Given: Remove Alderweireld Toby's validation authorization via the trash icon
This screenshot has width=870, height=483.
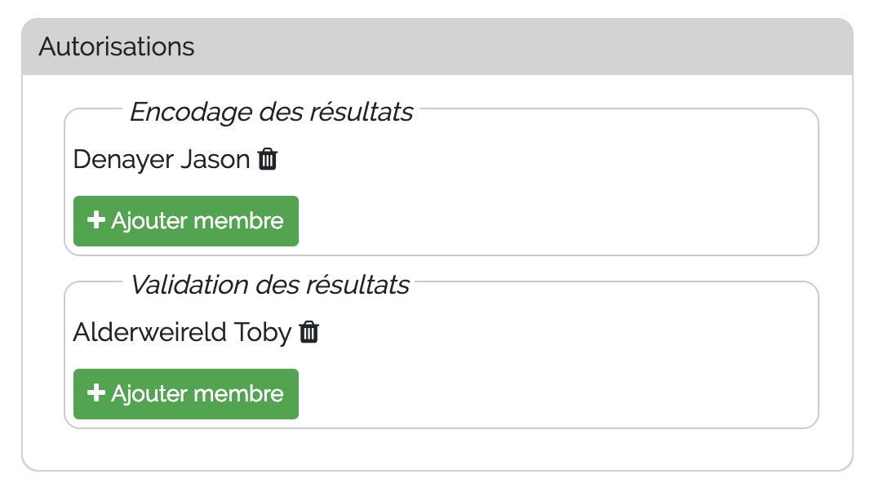Looking at the screenshot, I should click(308, 332).
